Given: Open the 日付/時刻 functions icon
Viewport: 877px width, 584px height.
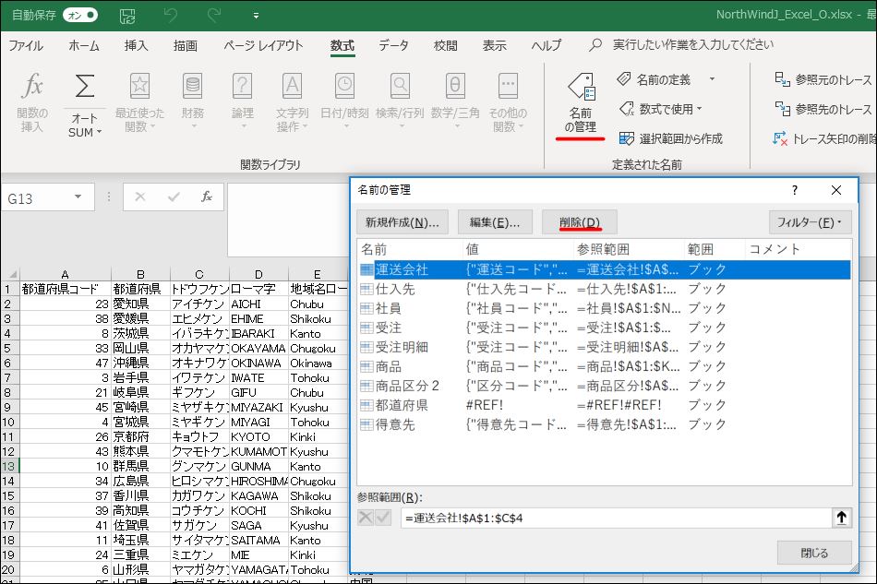Looking at the screenshot, I should 344,86.
